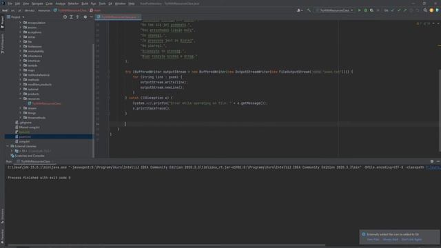This screenshot has height=248, width=441.
Task: Click Don't Ask Again in notification
Action: [x=411, y=240]
